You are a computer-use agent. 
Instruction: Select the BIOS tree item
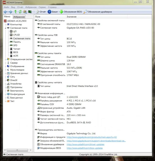[x=16, y=52]
